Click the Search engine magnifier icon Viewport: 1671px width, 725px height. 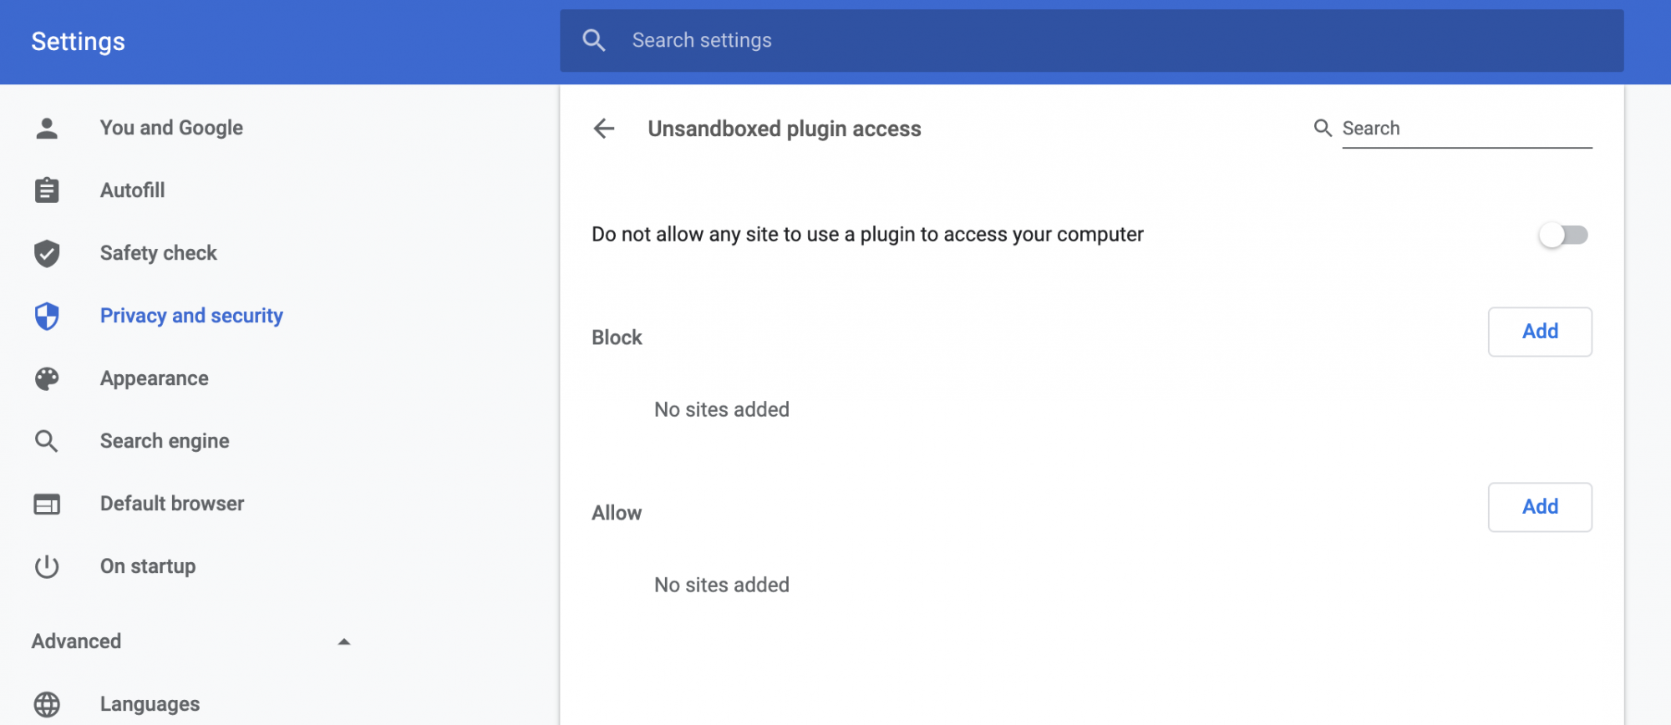click(47, 441)
